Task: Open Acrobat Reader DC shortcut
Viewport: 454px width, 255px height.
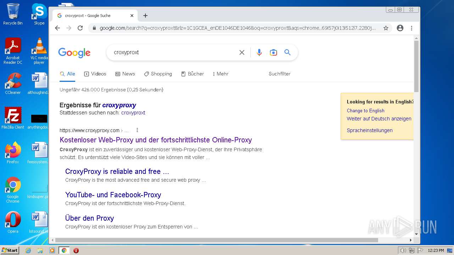Action: click(13, 51)
